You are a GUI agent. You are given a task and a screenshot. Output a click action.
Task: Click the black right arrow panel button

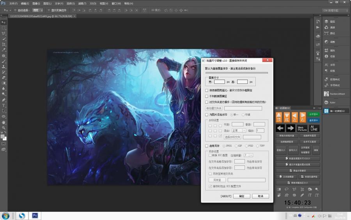tap(290, 128)
